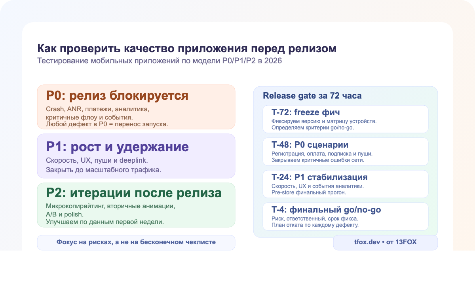Screen dimensions: 475x285
Task: Open the "T-4: финальный go/no-go" card
Action: pos(345,216)
